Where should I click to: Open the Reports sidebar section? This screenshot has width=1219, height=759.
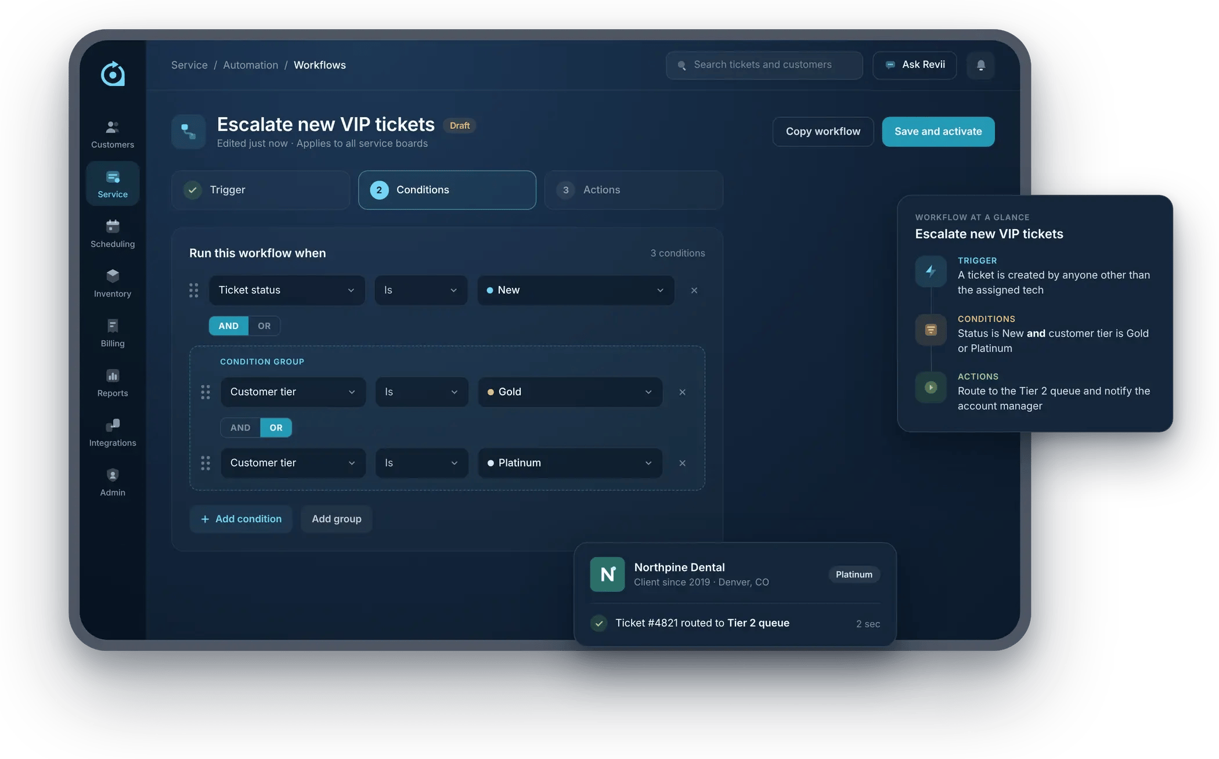[x=113, y=383]
